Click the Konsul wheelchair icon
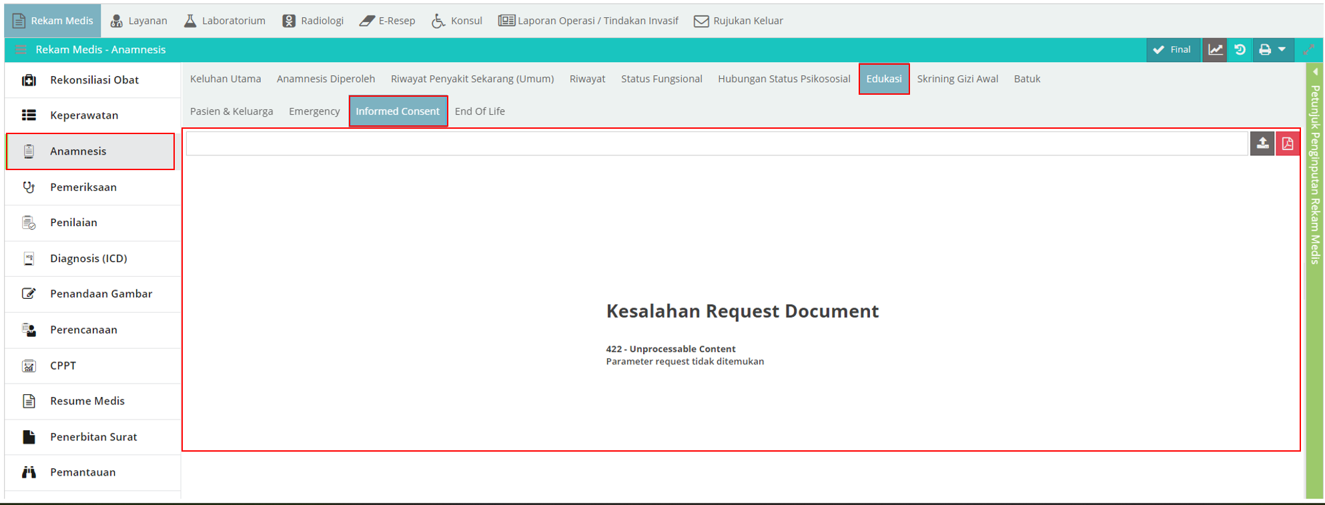The height and width of the screenshot is (505, 1325). tap(438, 21)
